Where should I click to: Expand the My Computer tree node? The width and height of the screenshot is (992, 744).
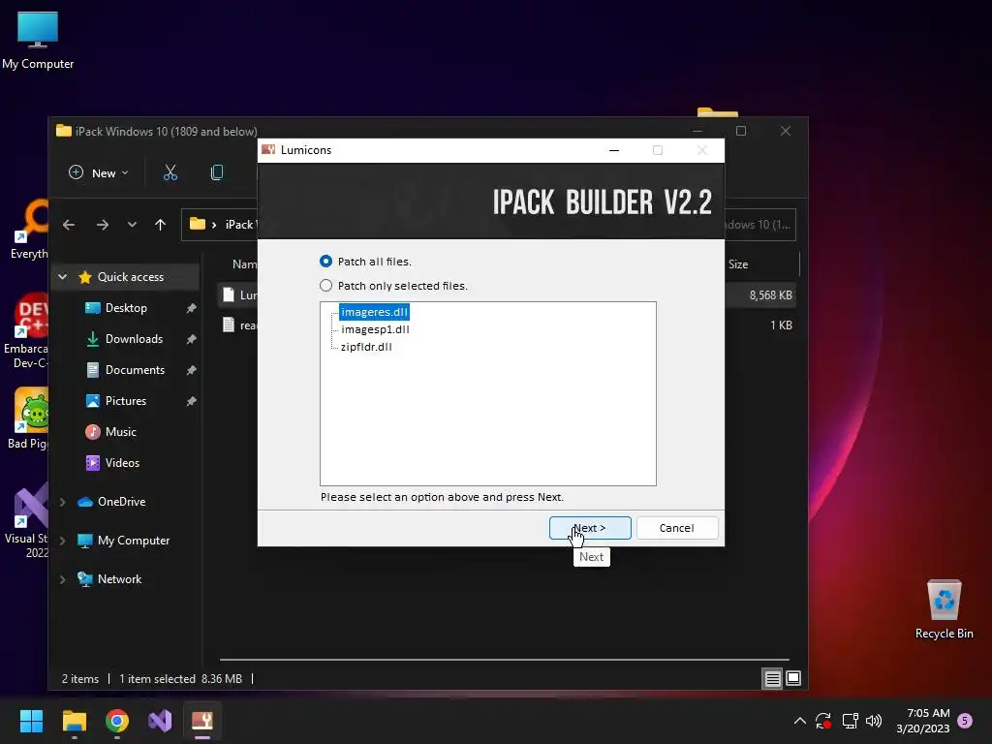[63, 541]
